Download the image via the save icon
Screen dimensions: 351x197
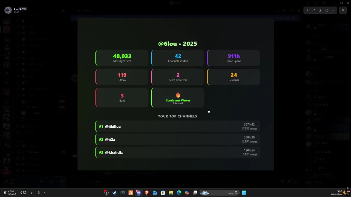coord(320,10)
